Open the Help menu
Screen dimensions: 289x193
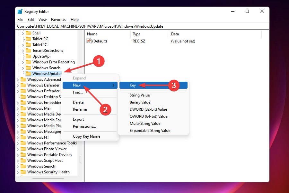[x=74, y=20]
